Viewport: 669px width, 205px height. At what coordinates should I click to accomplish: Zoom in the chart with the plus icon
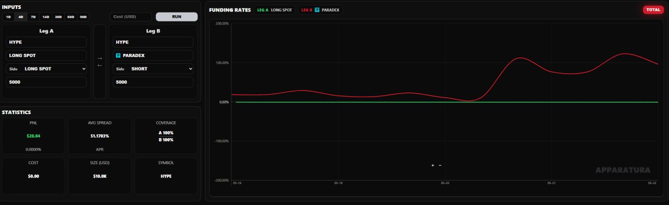click(433, 165)
